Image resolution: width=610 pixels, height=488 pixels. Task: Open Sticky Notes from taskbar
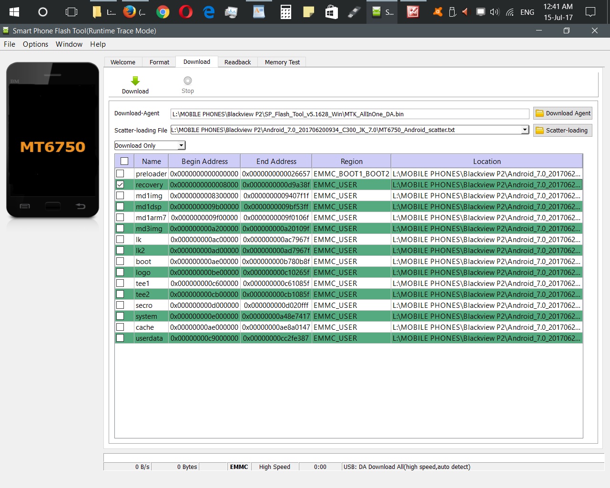pos(309,12)
